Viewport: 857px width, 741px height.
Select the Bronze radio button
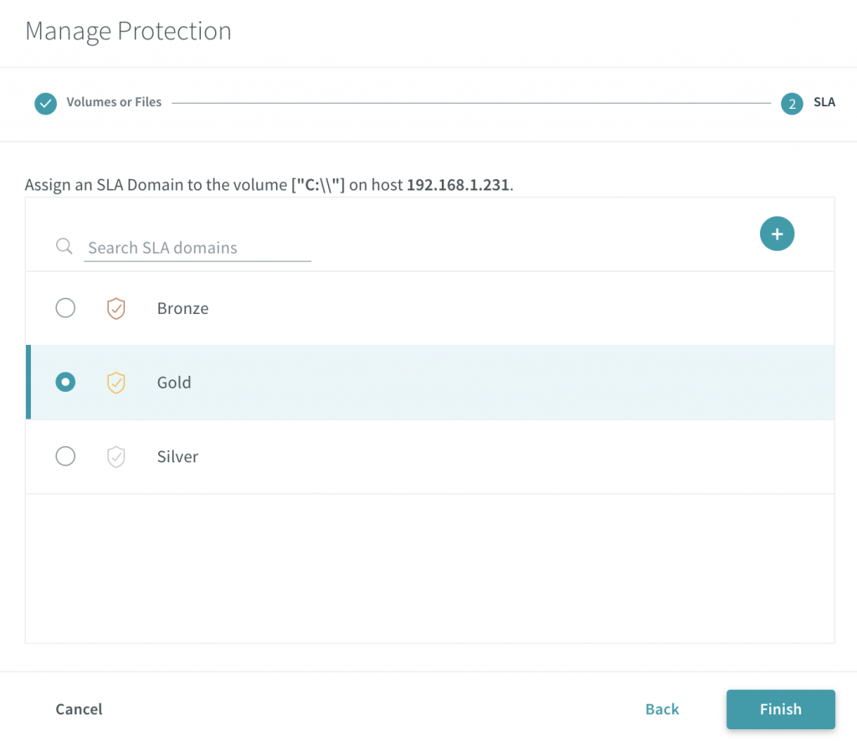(65, 308)
